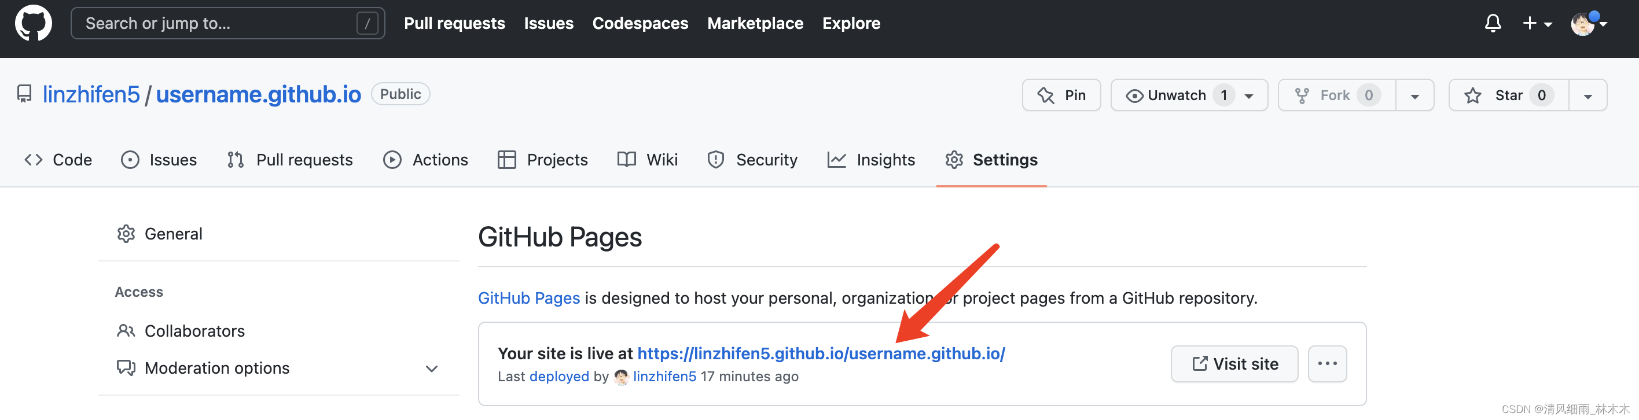Click the Public badge

tap(400, 94)
